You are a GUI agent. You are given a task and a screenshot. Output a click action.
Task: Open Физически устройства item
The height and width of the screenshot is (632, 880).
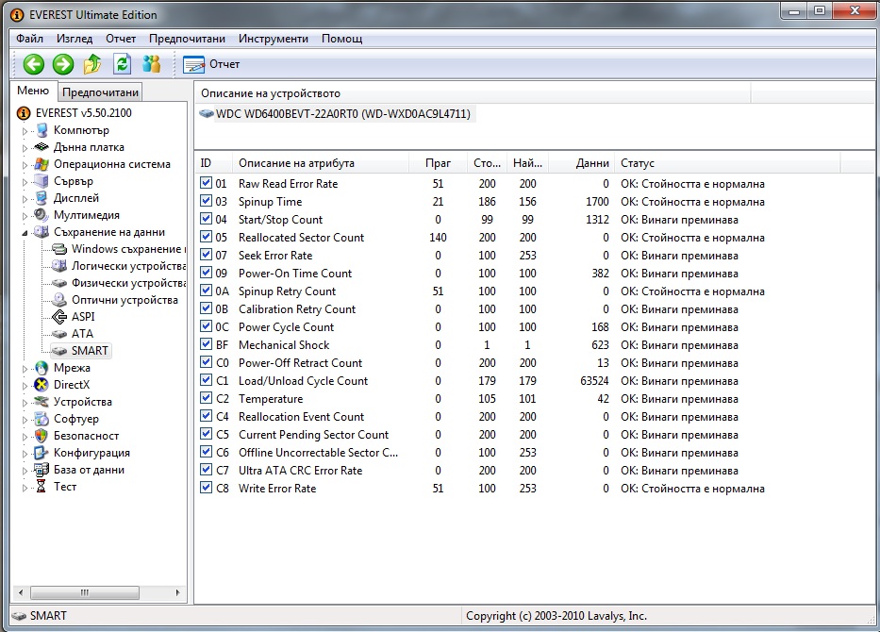coord(128,283)
